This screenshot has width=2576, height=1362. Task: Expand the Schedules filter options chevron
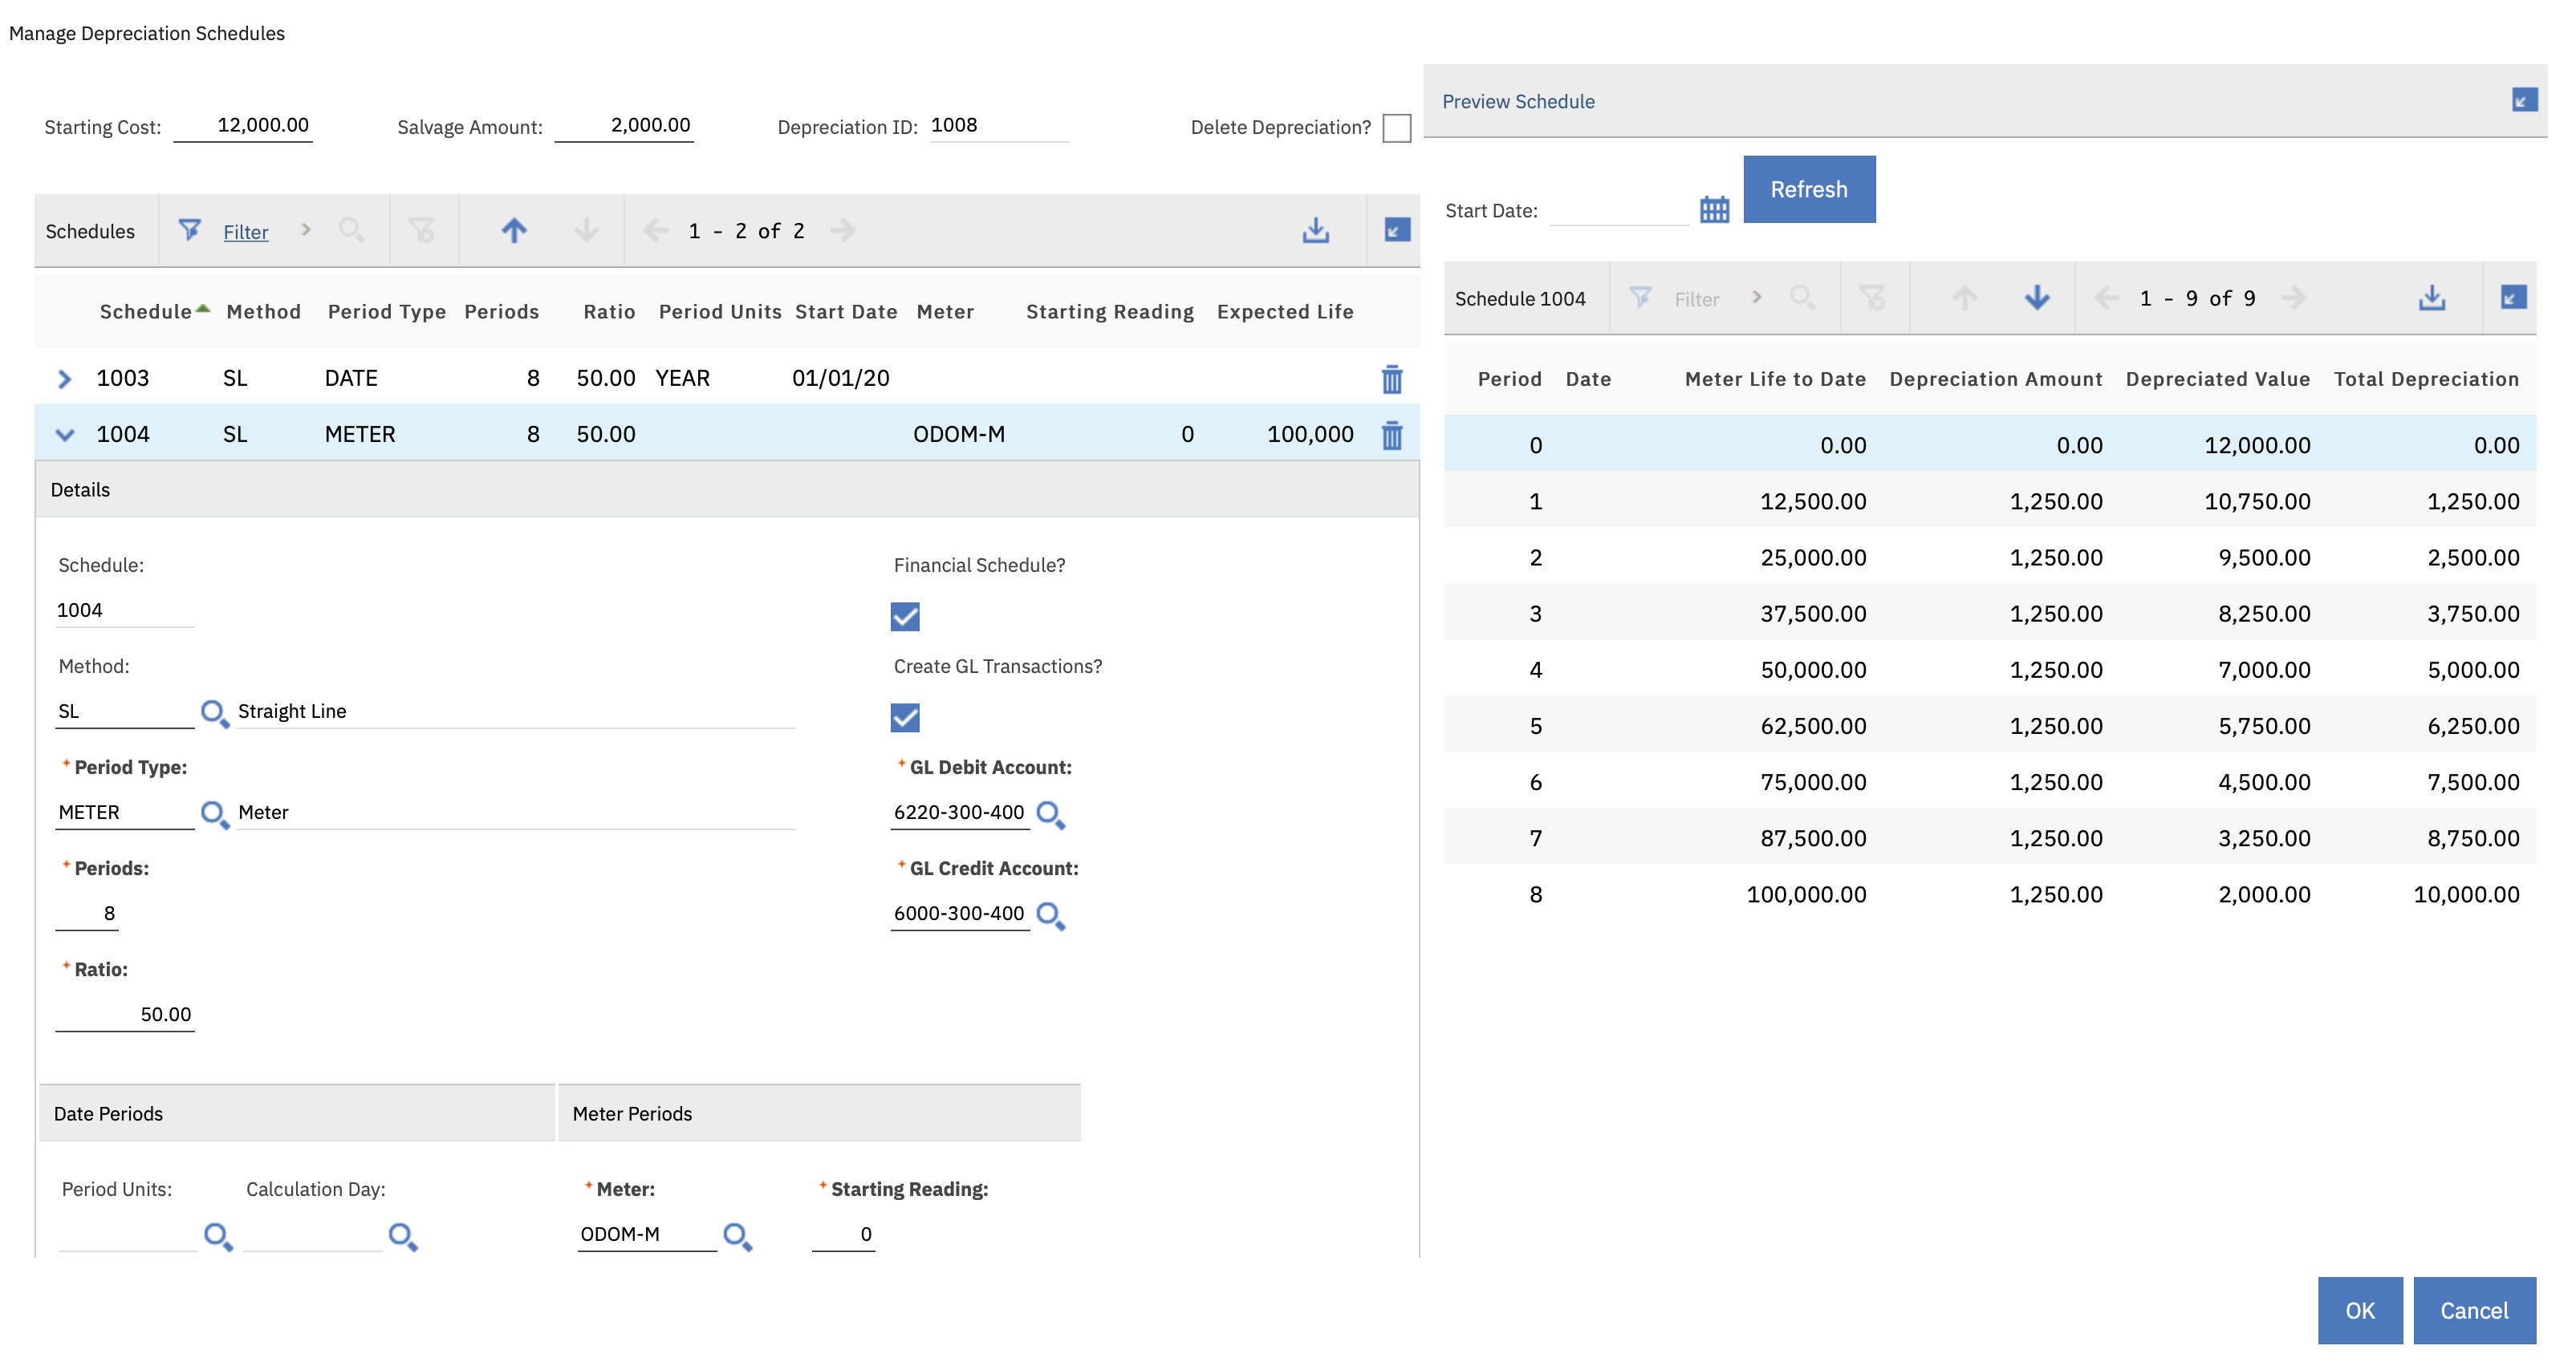(x=306, y=230)
